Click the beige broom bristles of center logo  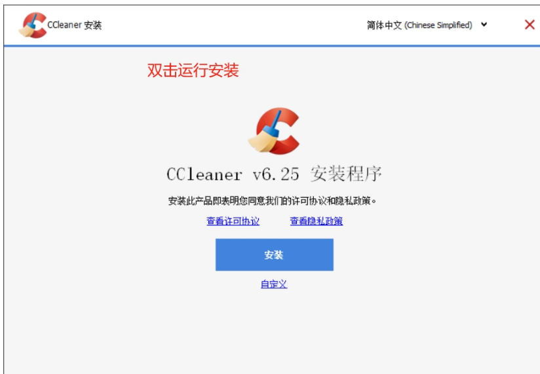(x=262, y=141)
